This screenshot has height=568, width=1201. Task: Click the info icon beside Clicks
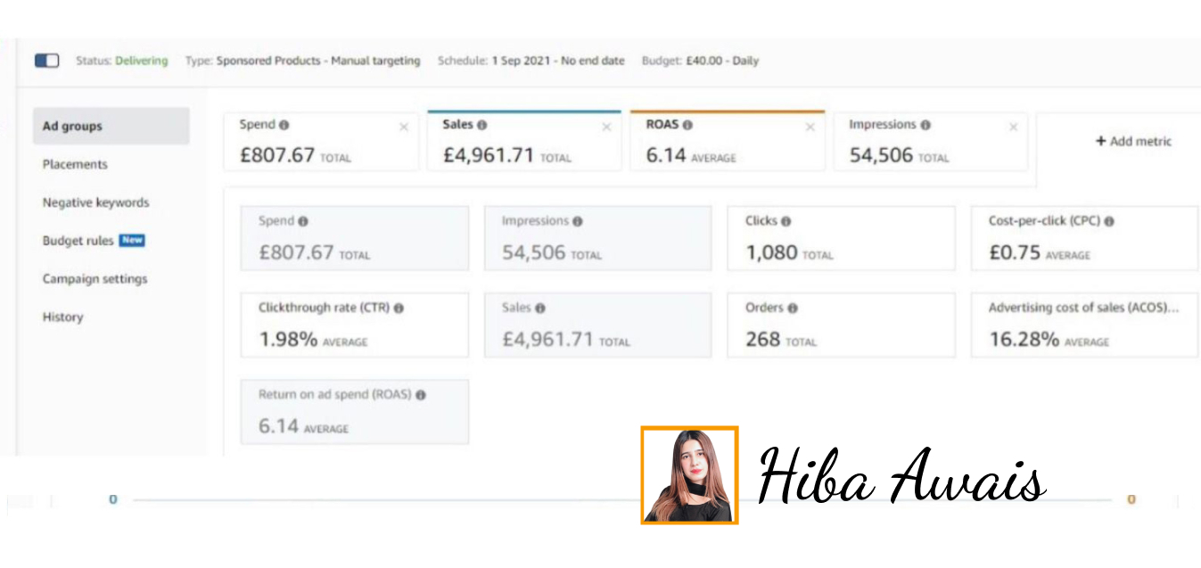click(786, 221)
